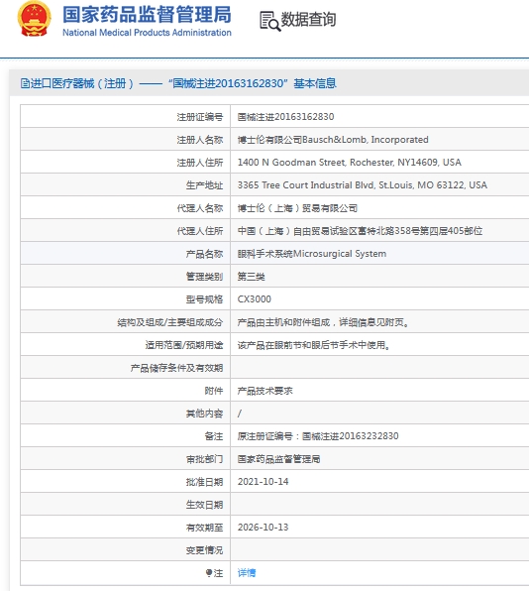Click the 备注 row label
The width and height of the screenshot is (529, 591).
click(214, 436)
